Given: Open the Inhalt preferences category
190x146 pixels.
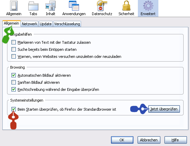Looking at the screenshot, I should pos(50,8).
